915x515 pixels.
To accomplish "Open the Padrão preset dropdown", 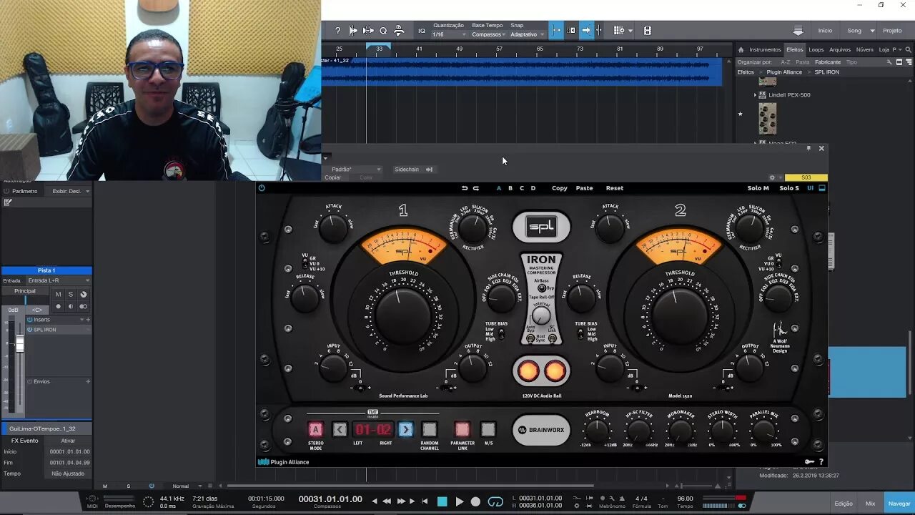I will [x=355, y=170].
